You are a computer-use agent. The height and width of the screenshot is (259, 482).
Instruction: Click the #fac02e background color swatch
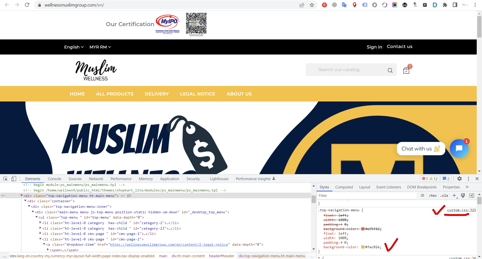pos(363,247)
